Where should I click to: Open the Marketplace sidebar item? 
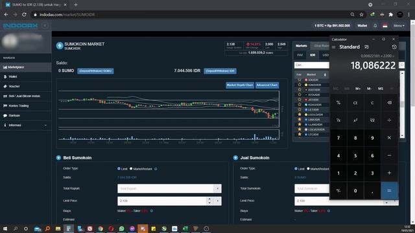[26, 67]
